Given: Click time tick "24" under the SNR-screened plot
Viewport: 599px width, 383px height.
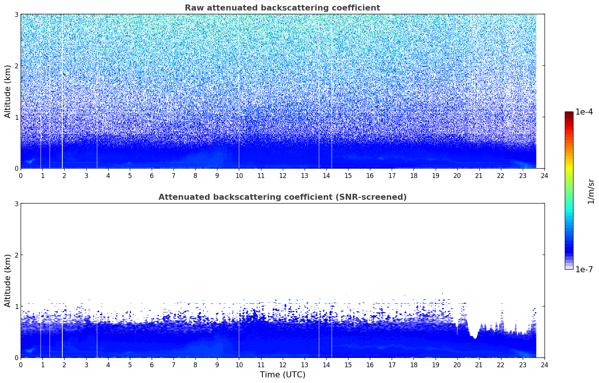Looking at the screenshot, I should (545, 365).
